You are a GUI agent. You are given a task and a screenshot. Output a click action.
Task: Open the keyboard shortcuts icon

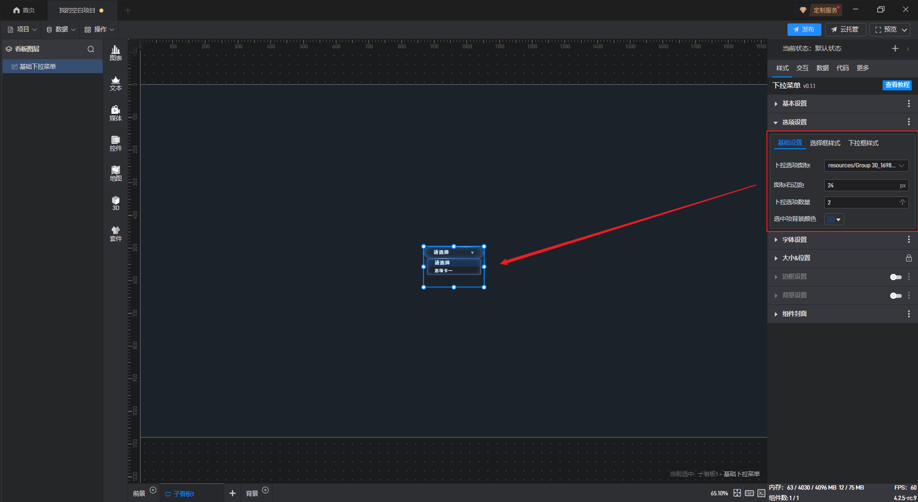[749, 493]
